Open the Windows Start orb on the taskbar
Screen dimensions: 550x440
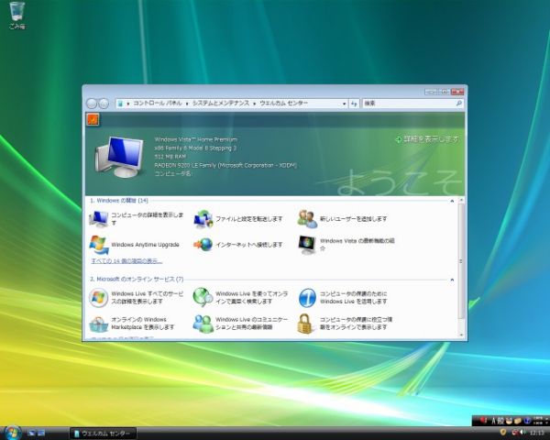tap(13, 431)
